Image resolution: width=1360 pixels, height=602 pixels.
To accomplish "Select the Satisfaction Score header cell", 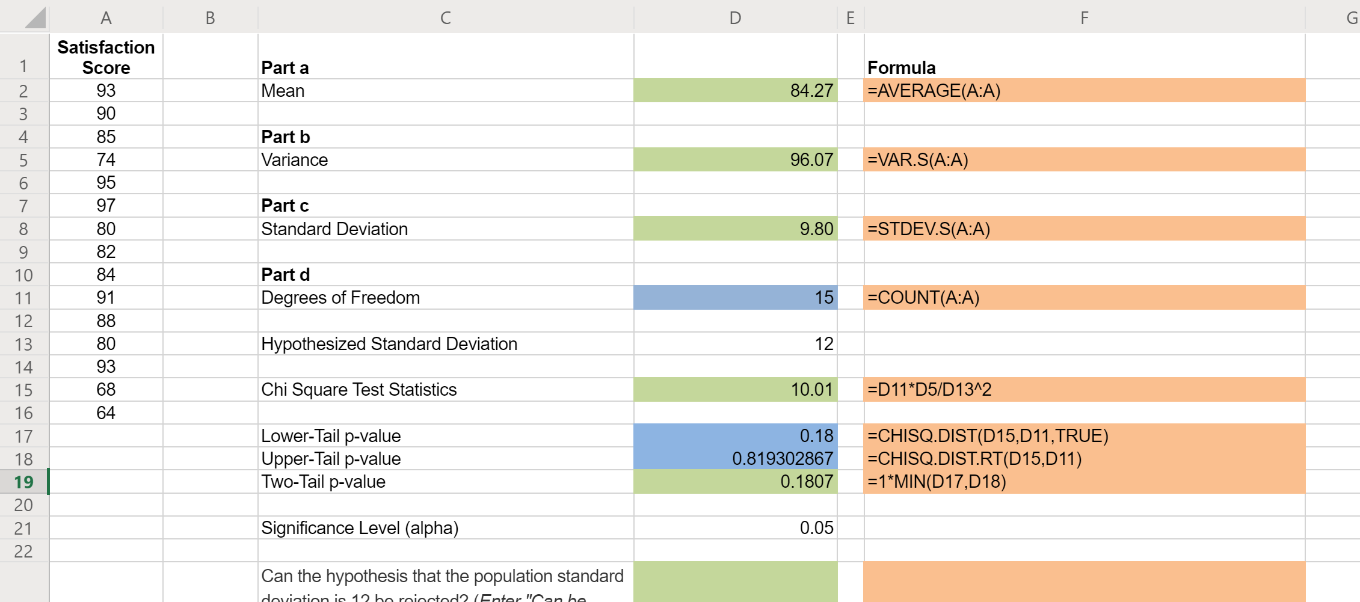I will point(106,57).
